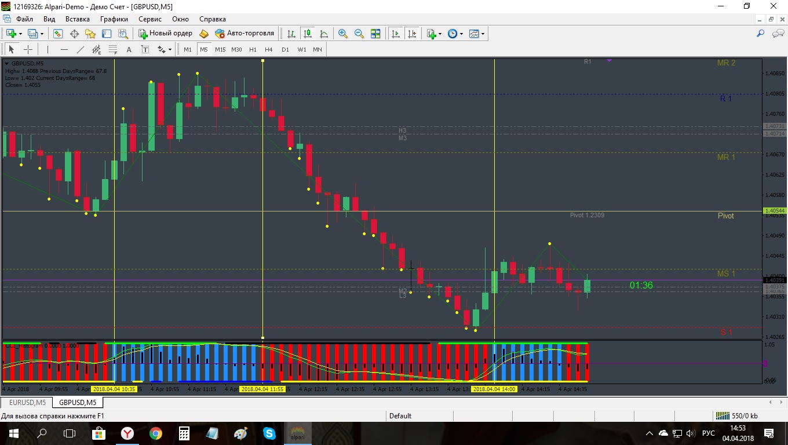
Task: Open the Вставка menu
Action: (x=78, y=19)
